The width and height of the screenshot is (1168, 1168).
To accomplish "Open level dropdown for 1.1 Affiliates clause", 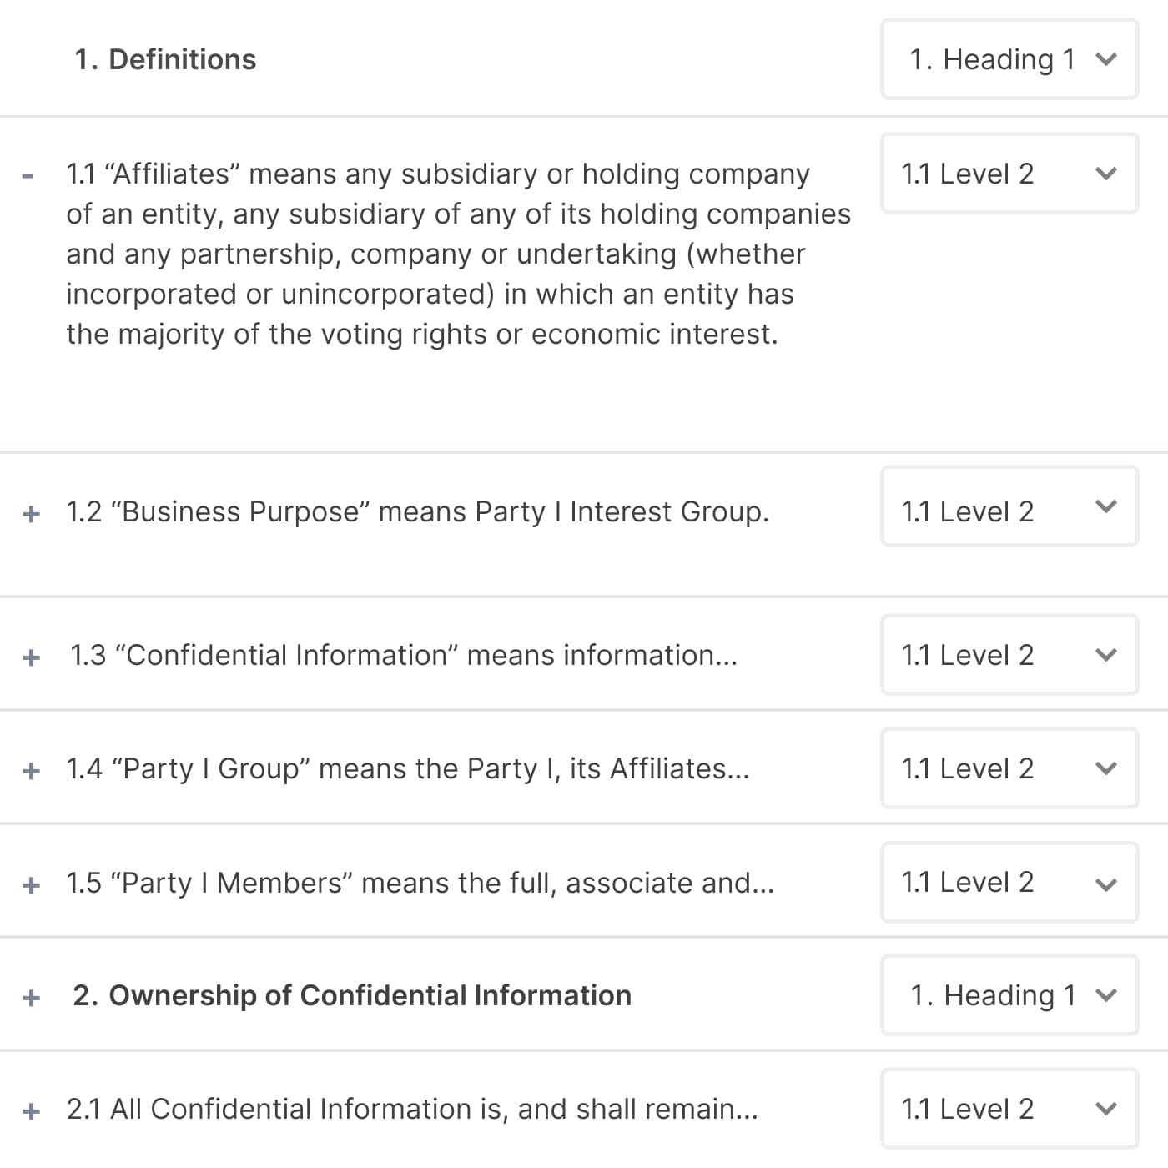I will 1009,174.
